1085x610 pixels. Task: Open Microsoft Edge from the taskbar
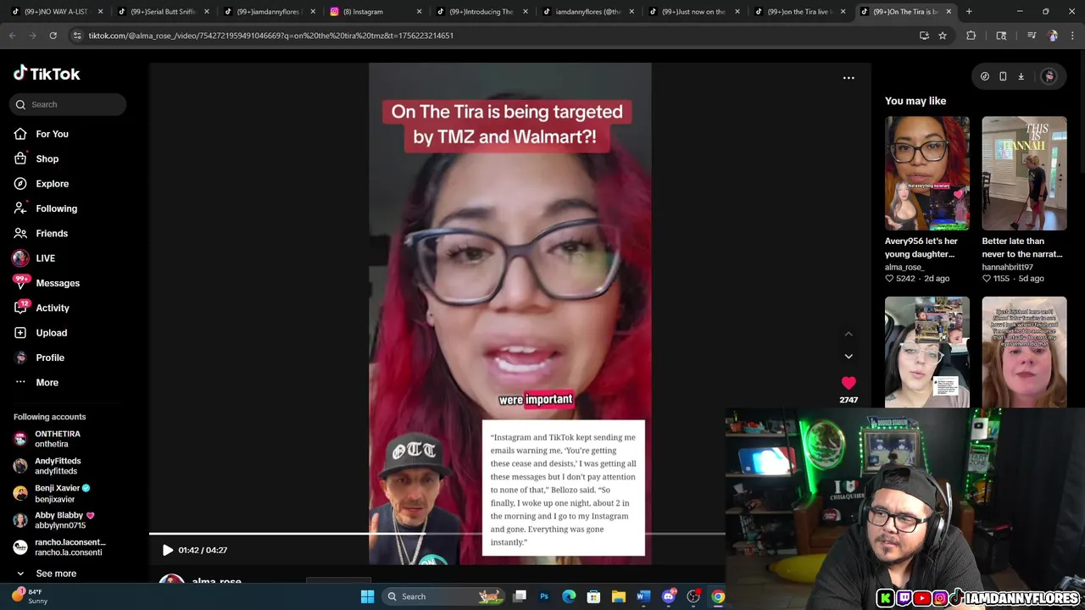(569, 596)
